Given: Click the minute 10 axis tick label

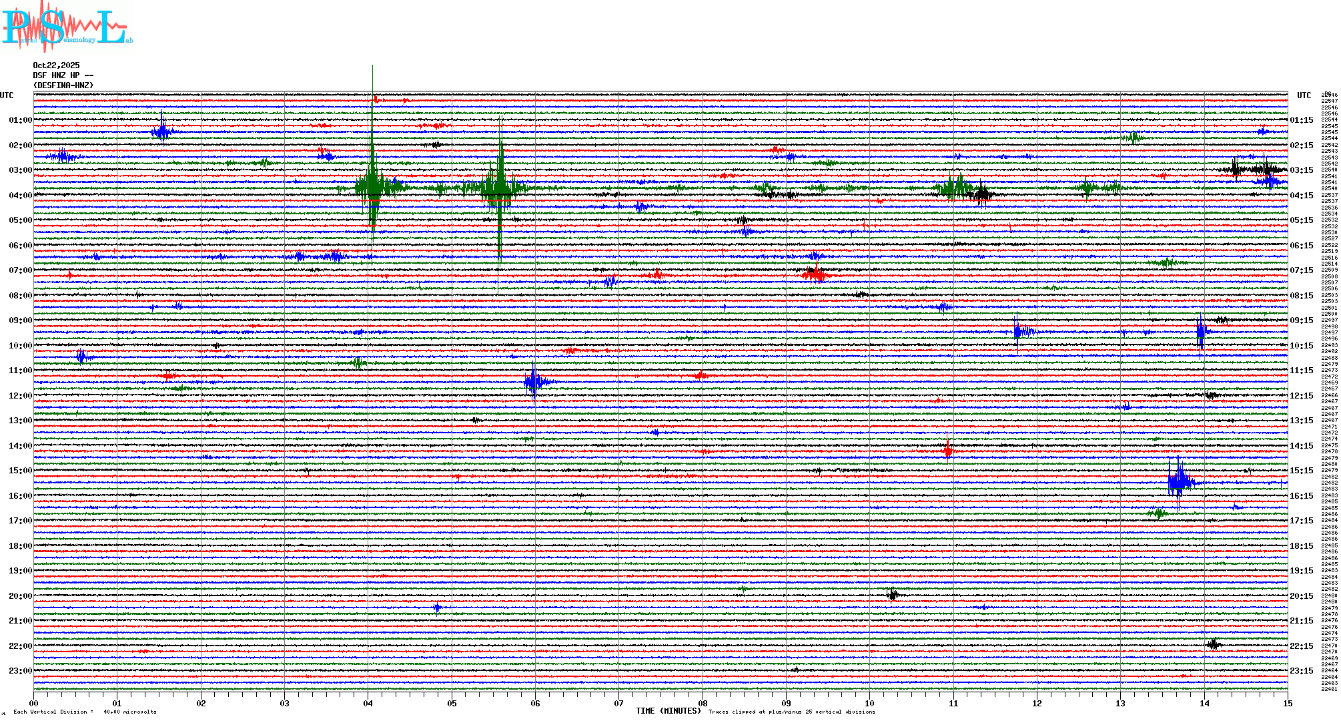Looking at the screenshot, I should [869, 703].
